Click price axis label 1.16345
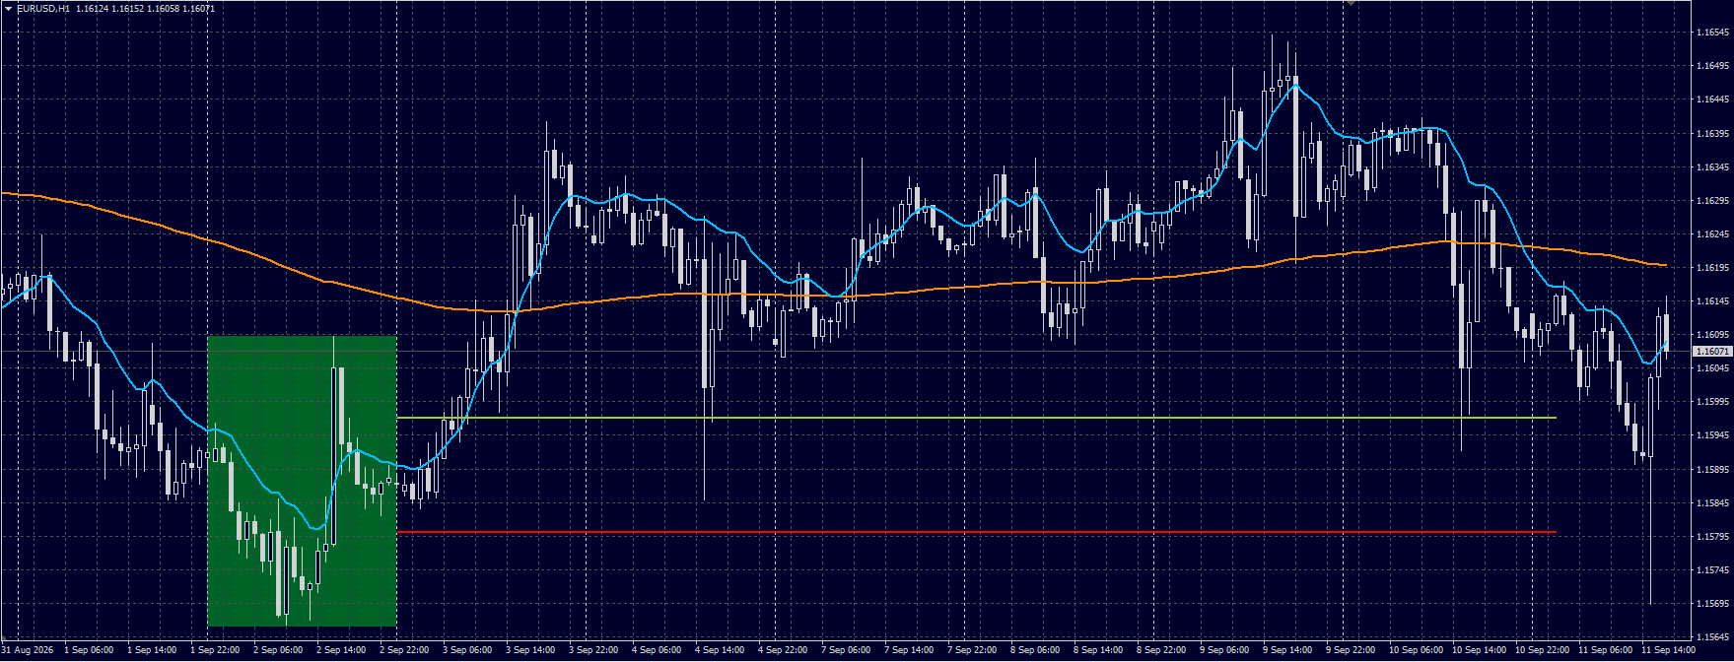 1712,166
